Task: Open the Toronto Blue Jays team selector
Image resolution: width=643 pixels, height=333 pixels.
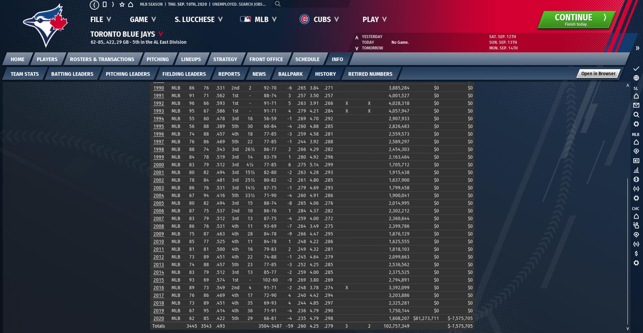Action: coord(127,34)
